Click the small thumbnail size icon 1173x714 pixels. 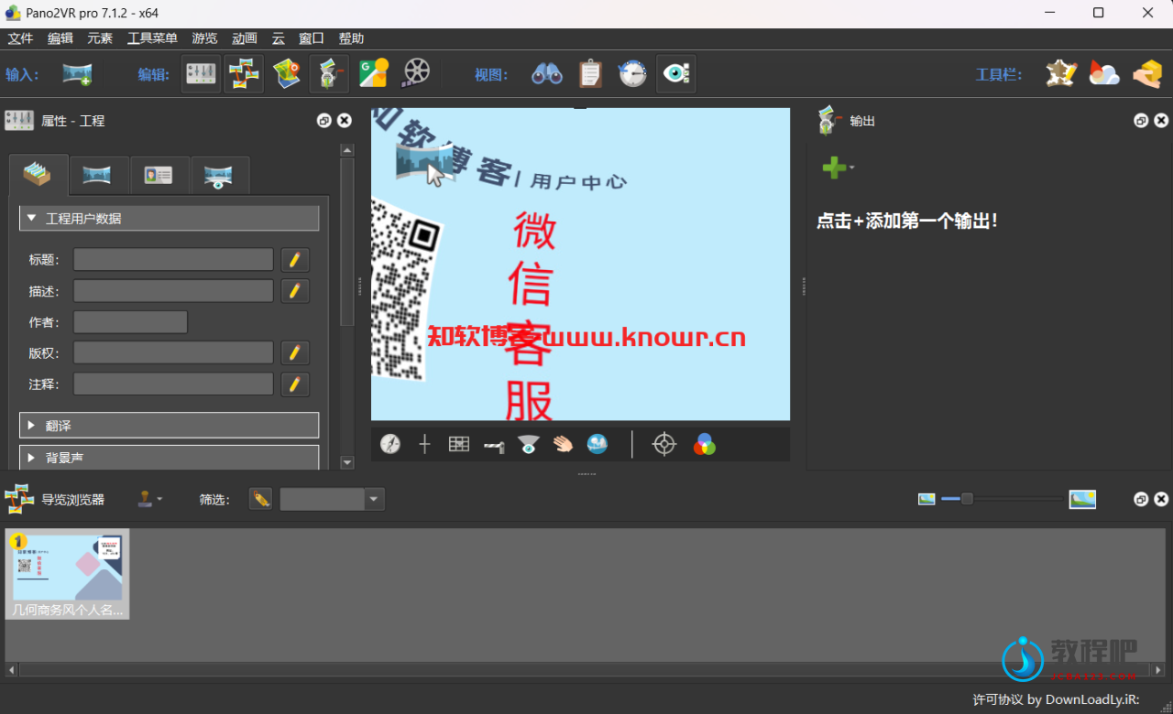(926, 499)
